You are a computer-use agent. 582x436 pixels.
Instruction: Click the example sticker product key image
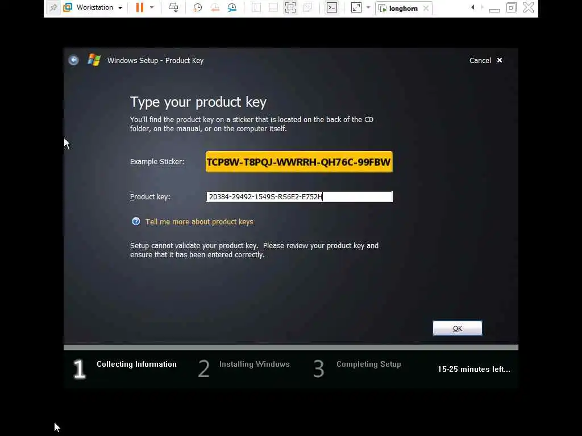(299, 162)
